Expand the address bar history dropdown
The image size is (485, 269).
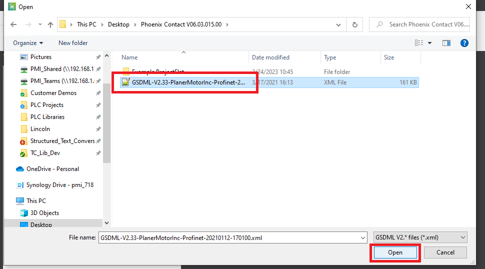click(x=339, y=24)
